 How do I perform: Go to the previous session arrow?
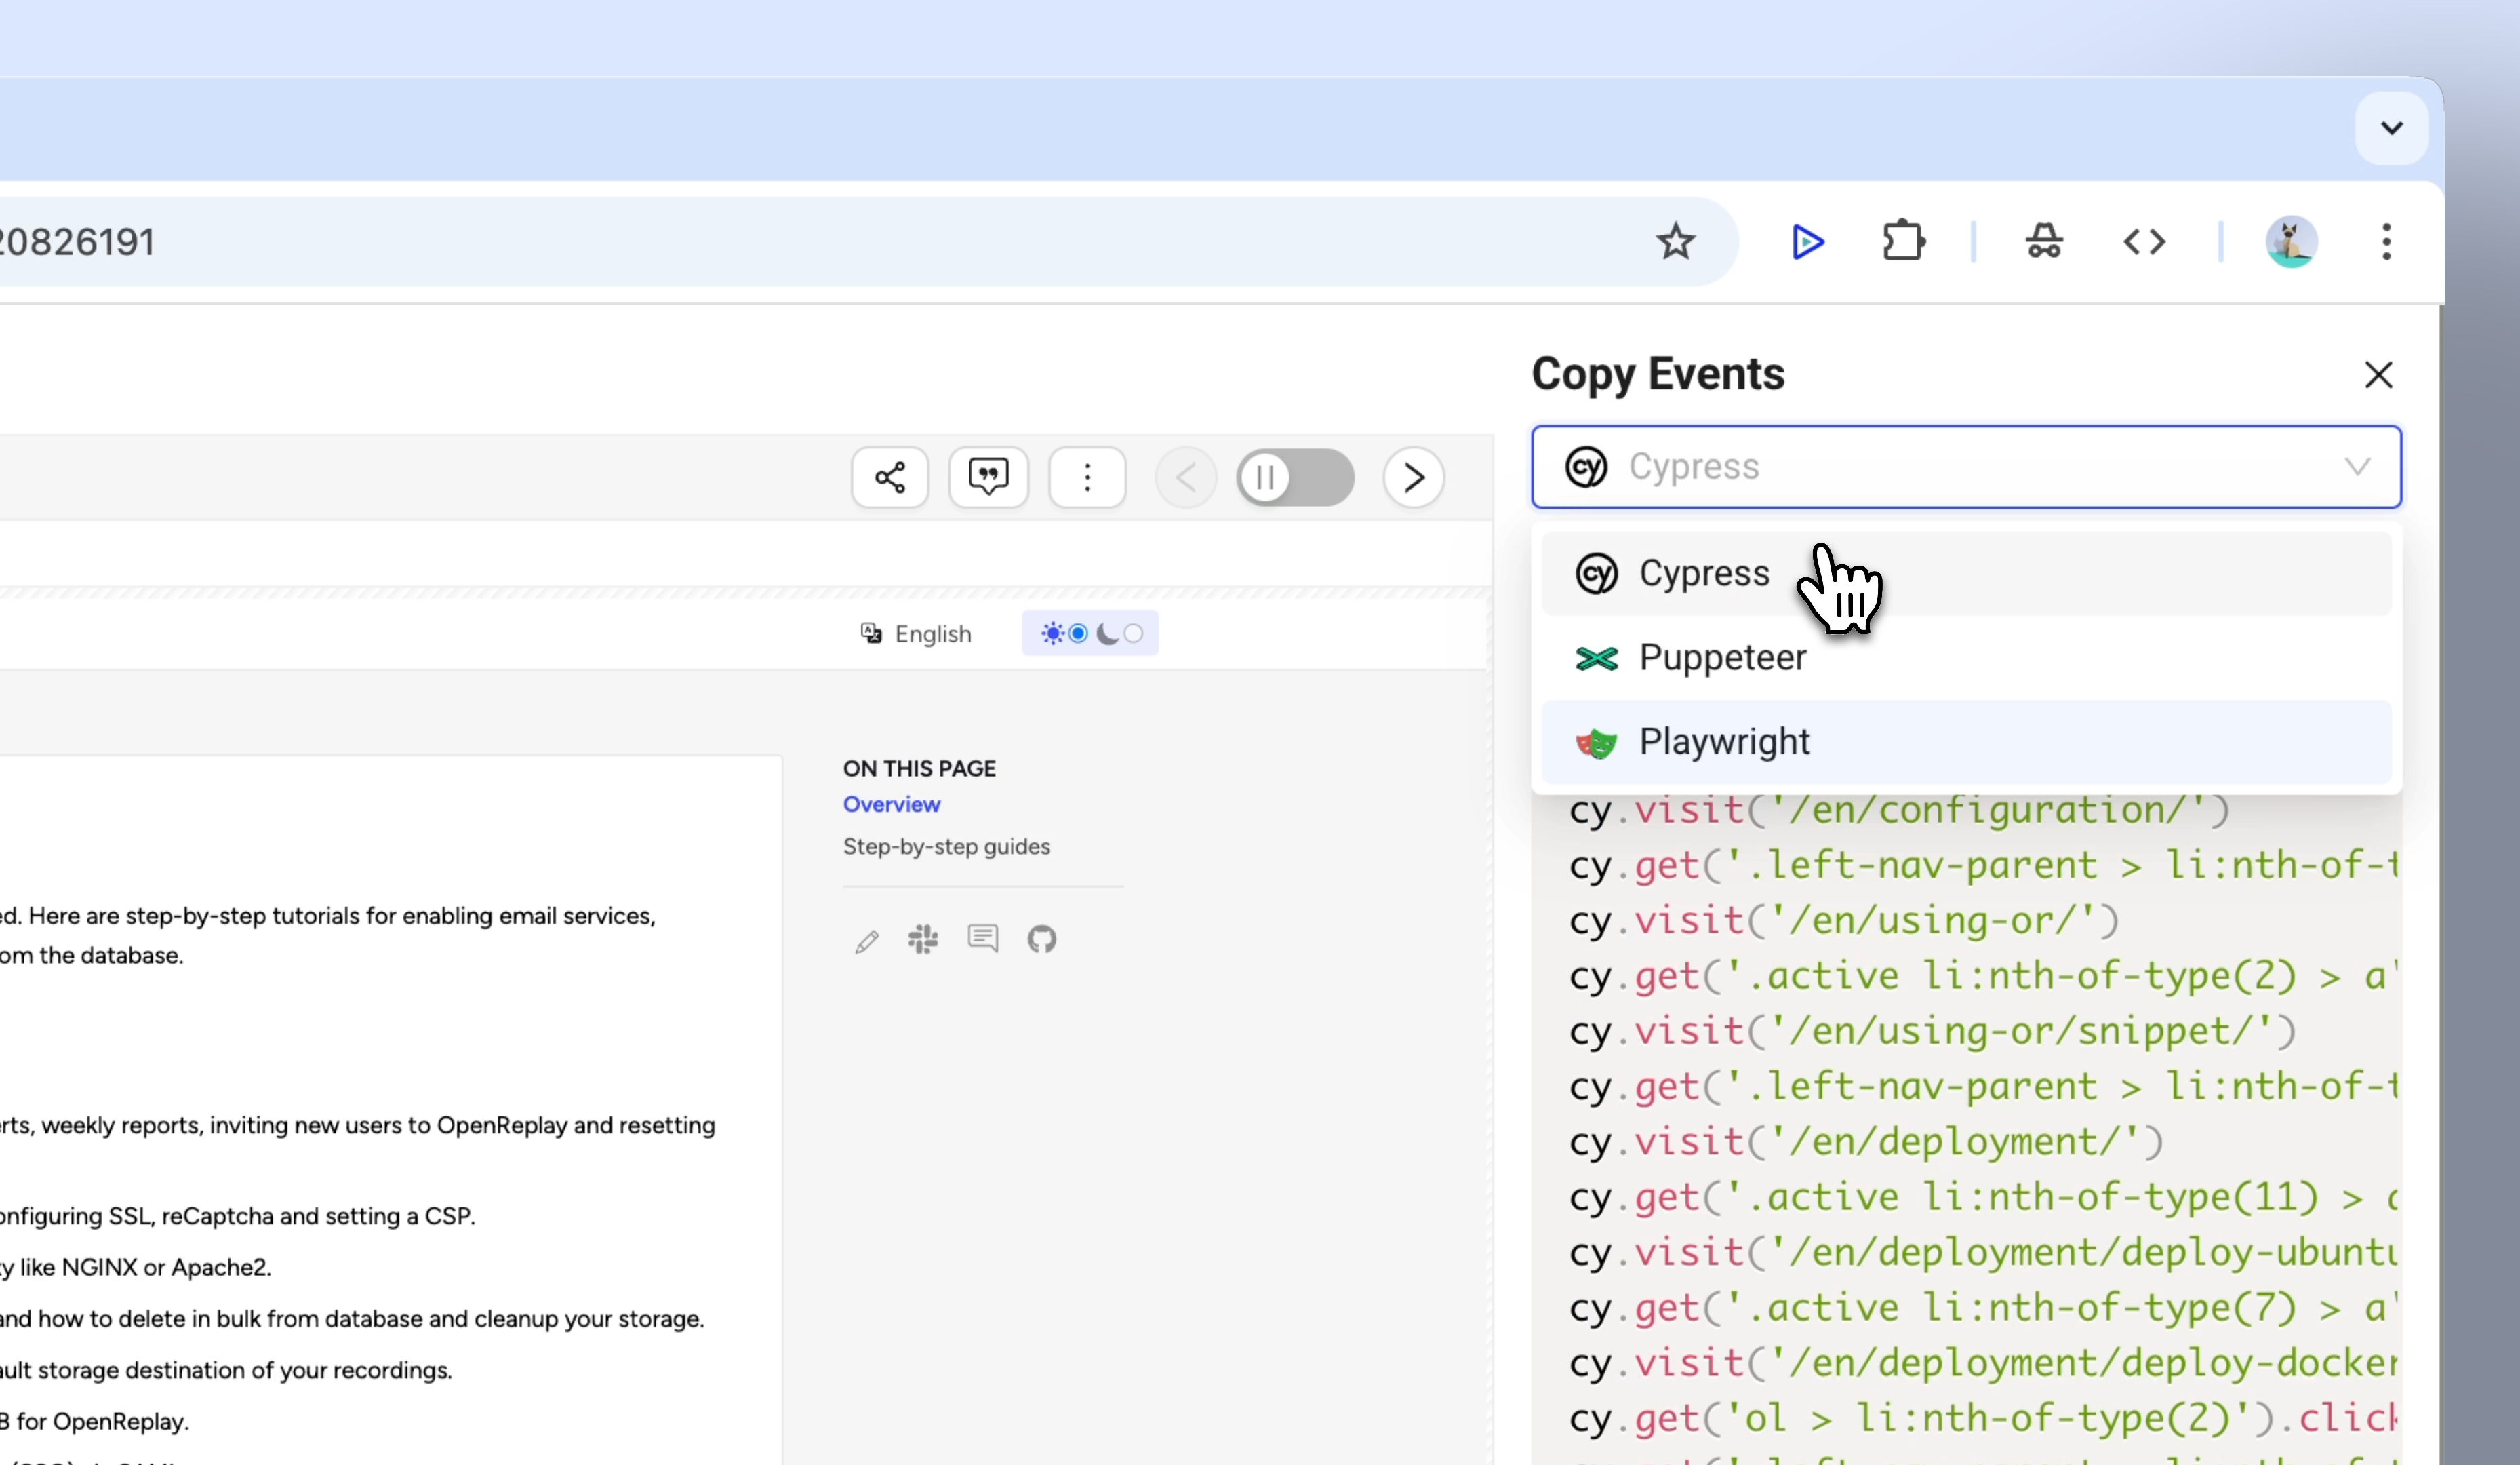[x=1186, y=477]
